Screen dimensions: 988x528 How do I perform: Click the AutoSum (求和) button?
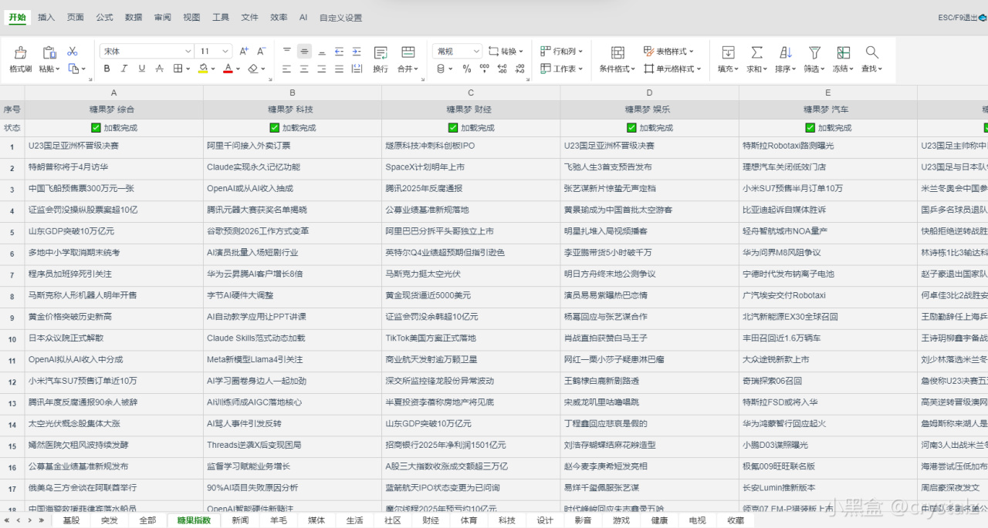click(756, 59)
